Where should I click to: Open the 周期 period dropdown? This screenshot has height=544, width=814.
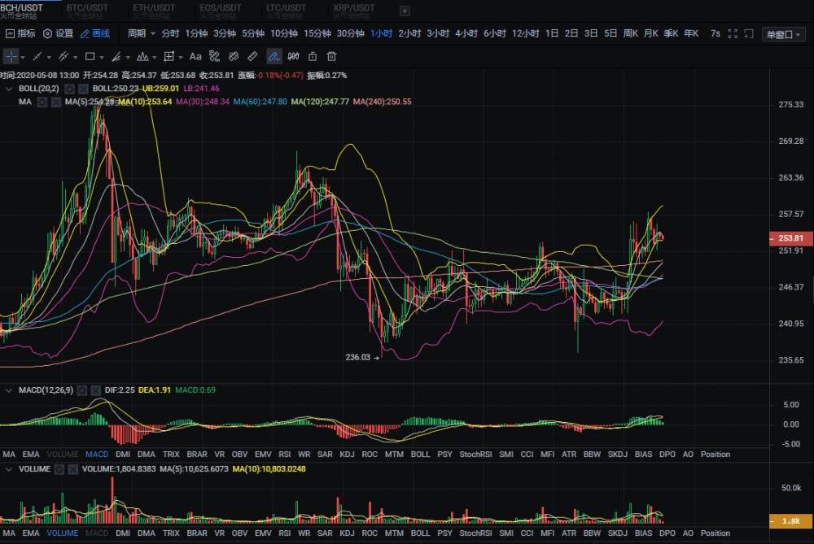pyautogui.click(x=139, y=34)
